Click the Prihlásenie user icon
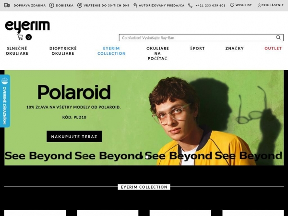The width and height of the screenshot is (288, 216). (259, 5)
